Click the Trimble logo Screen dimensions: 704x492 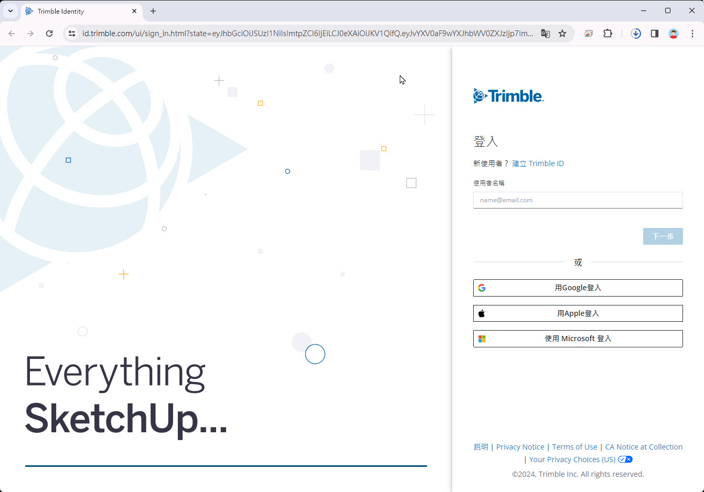click(508, 96)
